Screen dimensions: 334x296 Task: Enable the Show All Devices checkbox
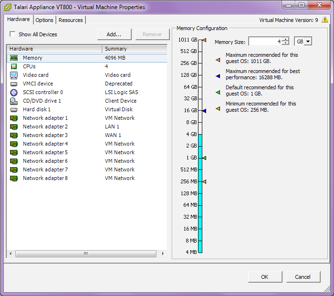pos(12,34)
